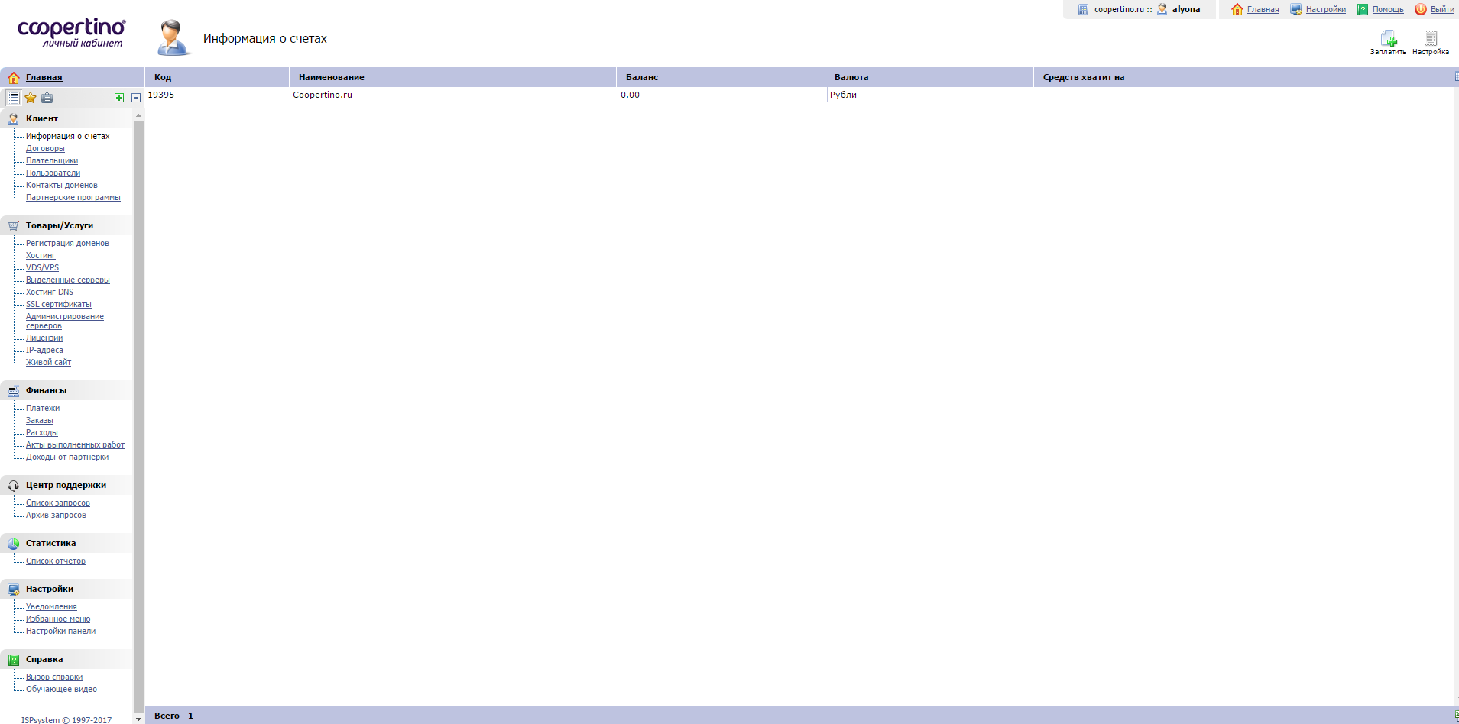This screenshot has height=724, width=1459.
Task: Click the green help book icon
Action: pos(1363,10)
